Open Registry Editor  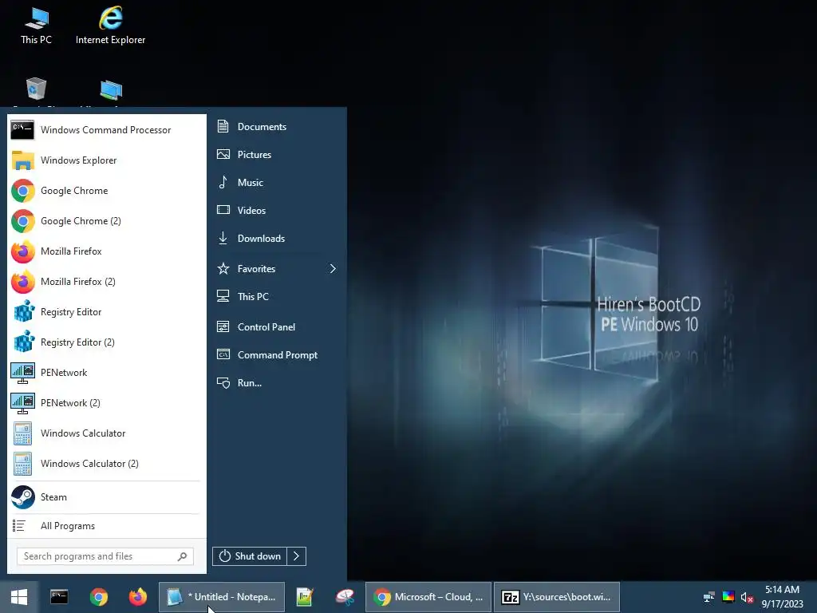point(106,312)
